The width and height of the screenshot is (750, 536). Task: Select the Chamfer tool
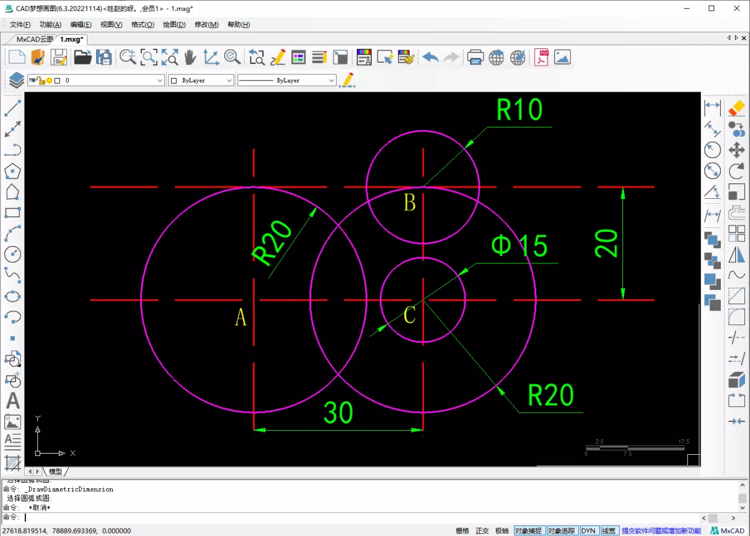pyautogui.click(x=737, y=296)
